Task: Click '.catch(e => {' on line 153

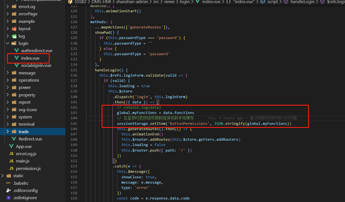Action: [x=127, y=166]
